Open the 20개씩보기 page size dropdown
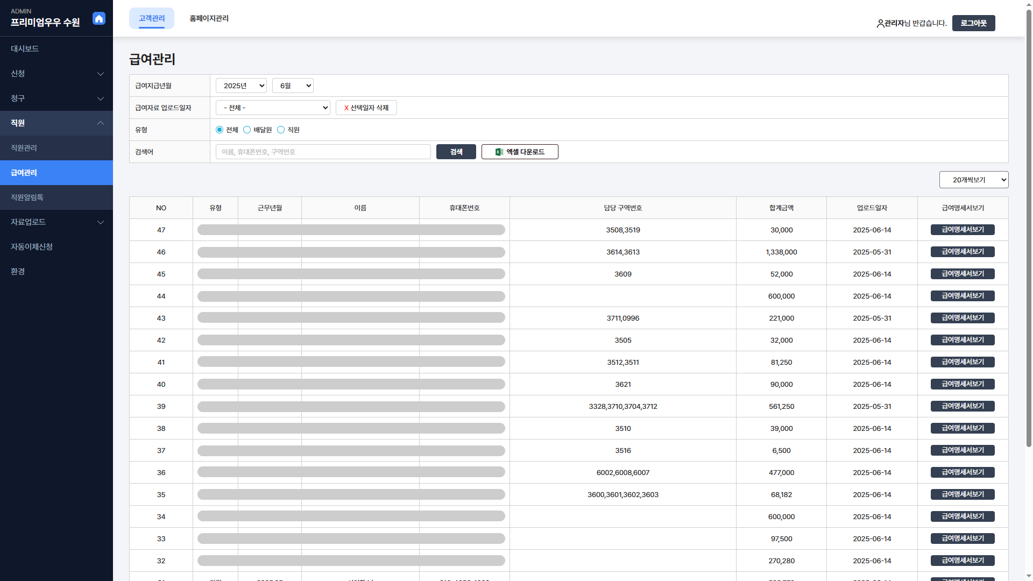This screenshot has width=1033, height=581. pos(973,180)
